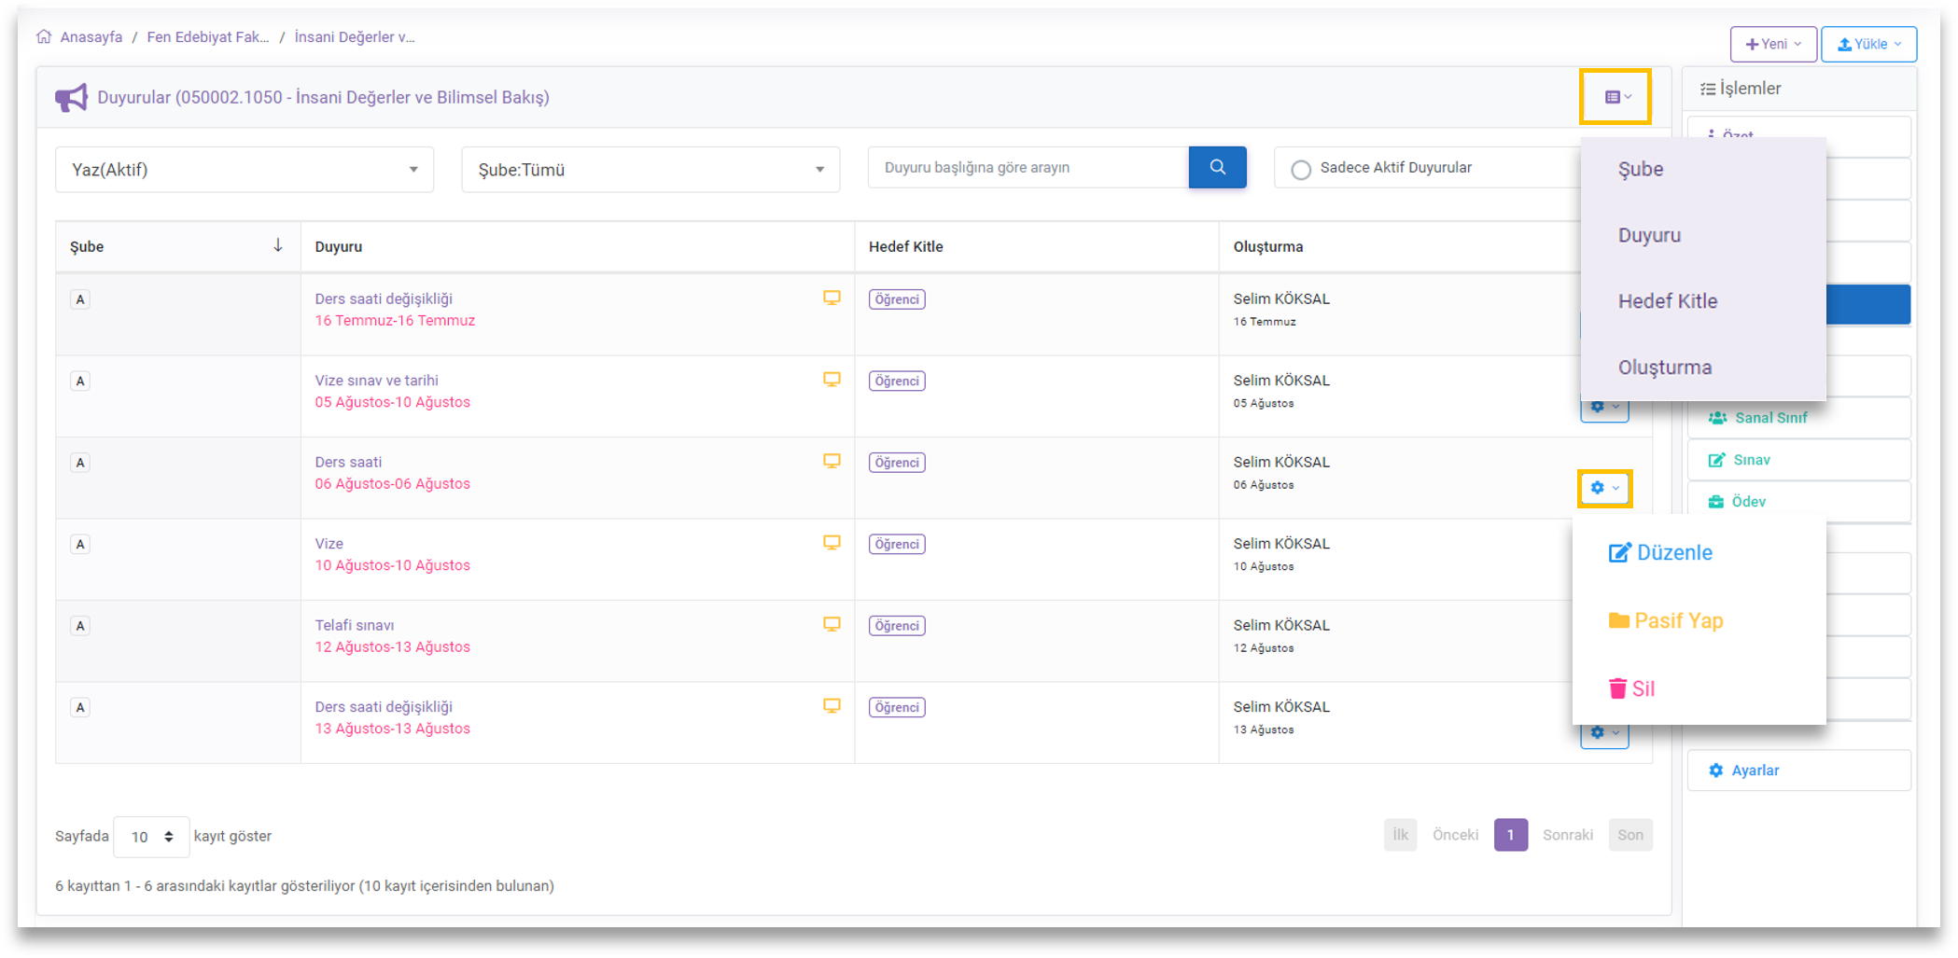
Task: Click the Ayarlar settings button
Action: (1755, 771)
